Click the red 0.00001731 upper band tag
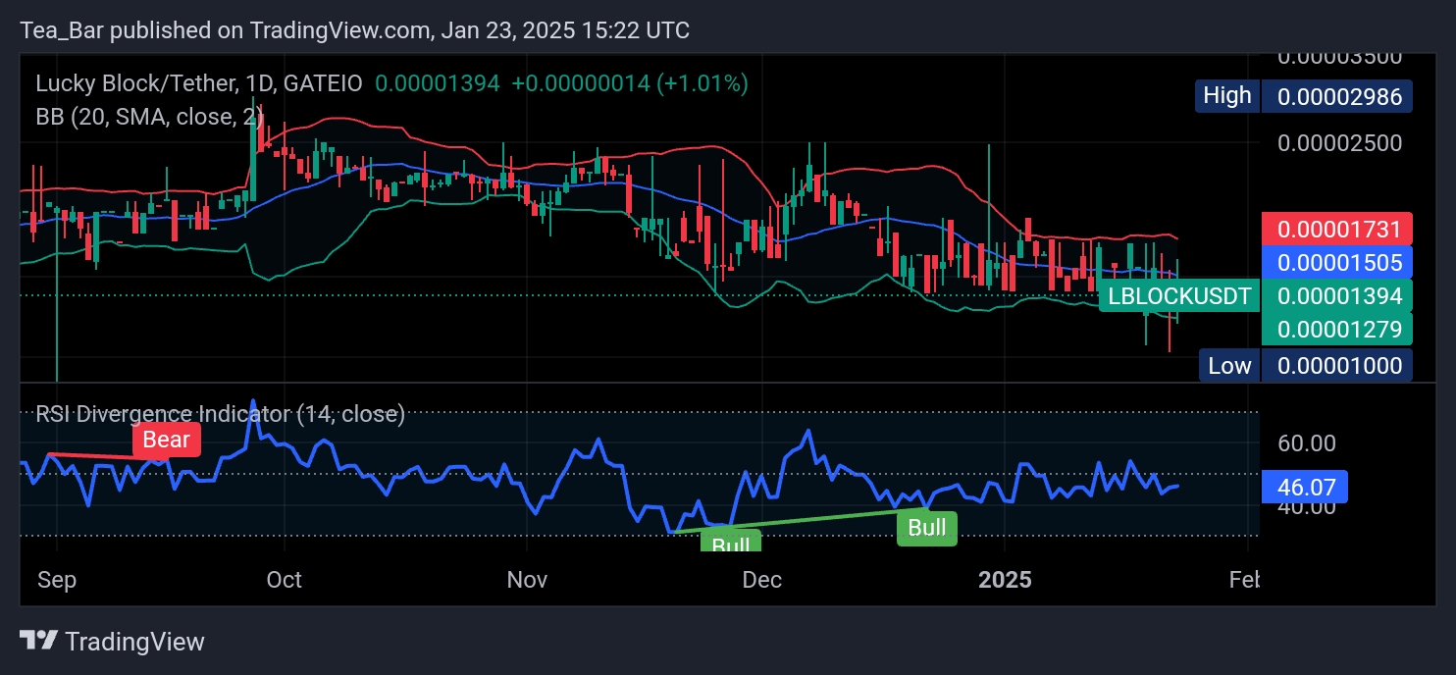This screenshot has height=675, width=1456. click(x=1337, y=229)
